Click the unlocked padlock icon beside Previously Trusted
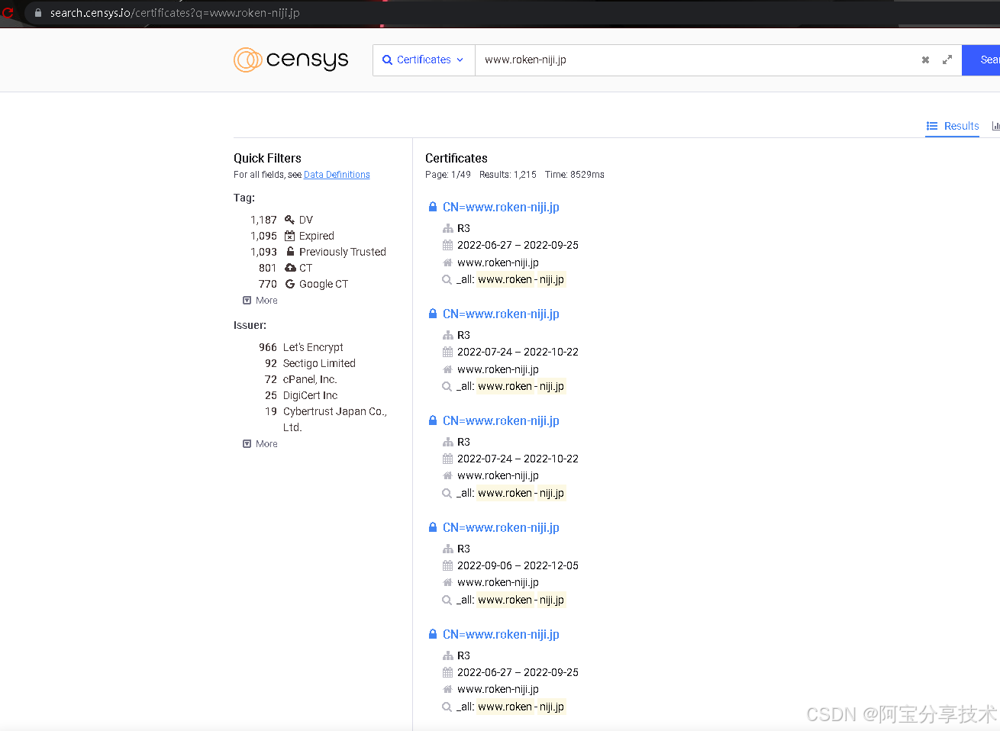Screen dimensions: 1000x731 click(x=290, y=251)
